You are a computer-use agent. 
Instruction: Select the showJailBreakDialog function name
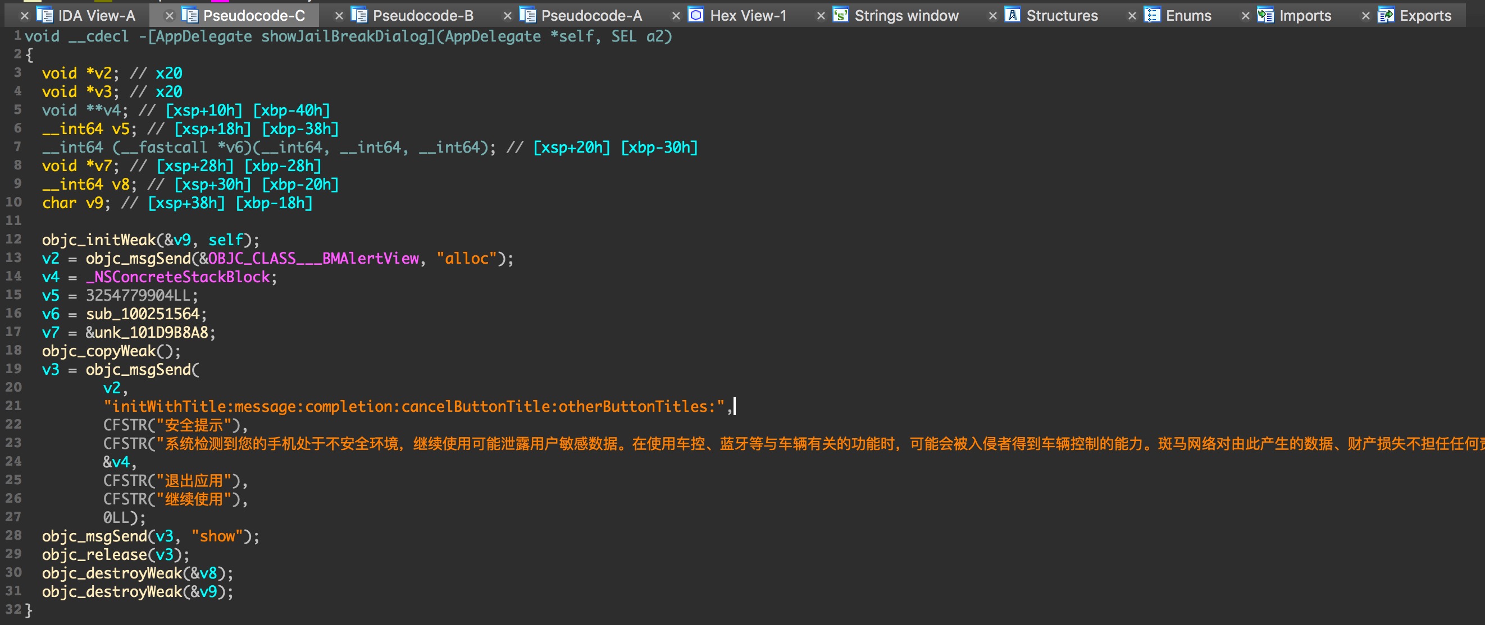pyautogui.click(x=345, y=36)
